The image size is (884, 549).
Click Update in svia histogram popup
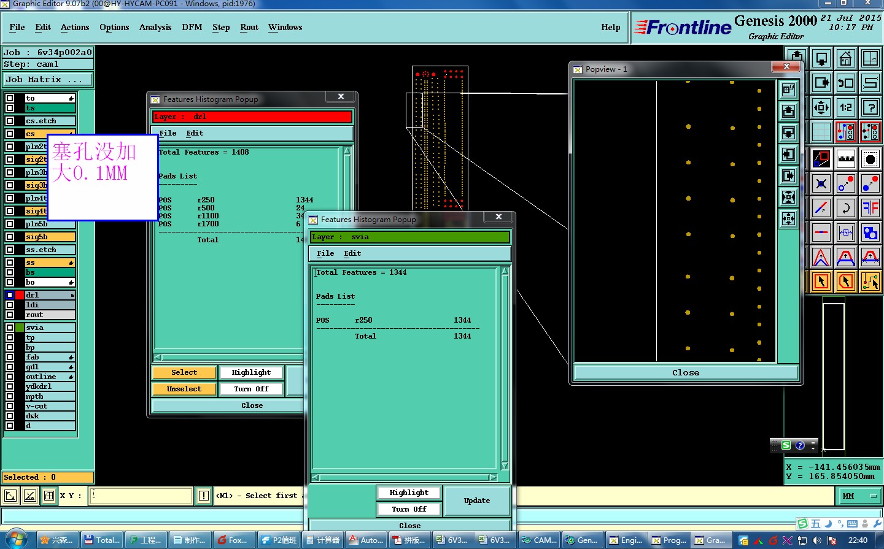(x=477, y=501)
